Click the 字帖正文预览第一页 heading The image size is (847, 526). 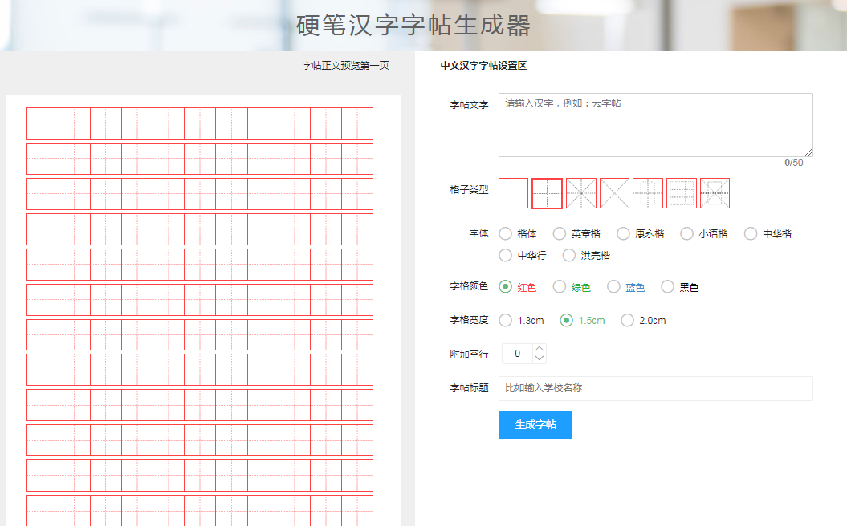(346, 66)
